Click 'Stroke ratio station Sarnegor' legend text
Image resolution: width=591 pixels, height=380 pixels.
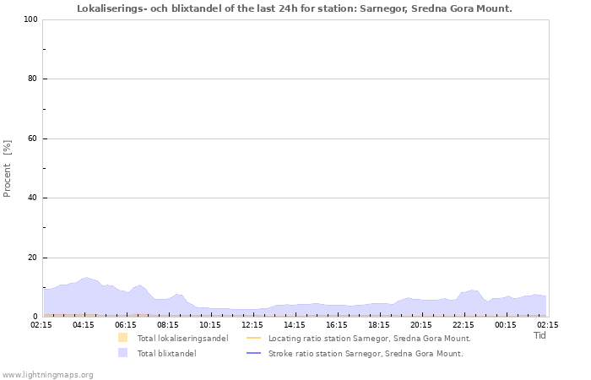366,353
